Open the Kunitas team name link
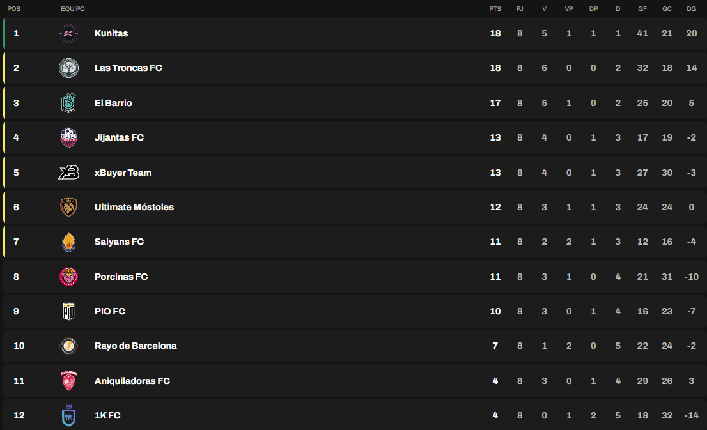Image resolution: width=707 pixels, height=430 pixels. (111, 33)
